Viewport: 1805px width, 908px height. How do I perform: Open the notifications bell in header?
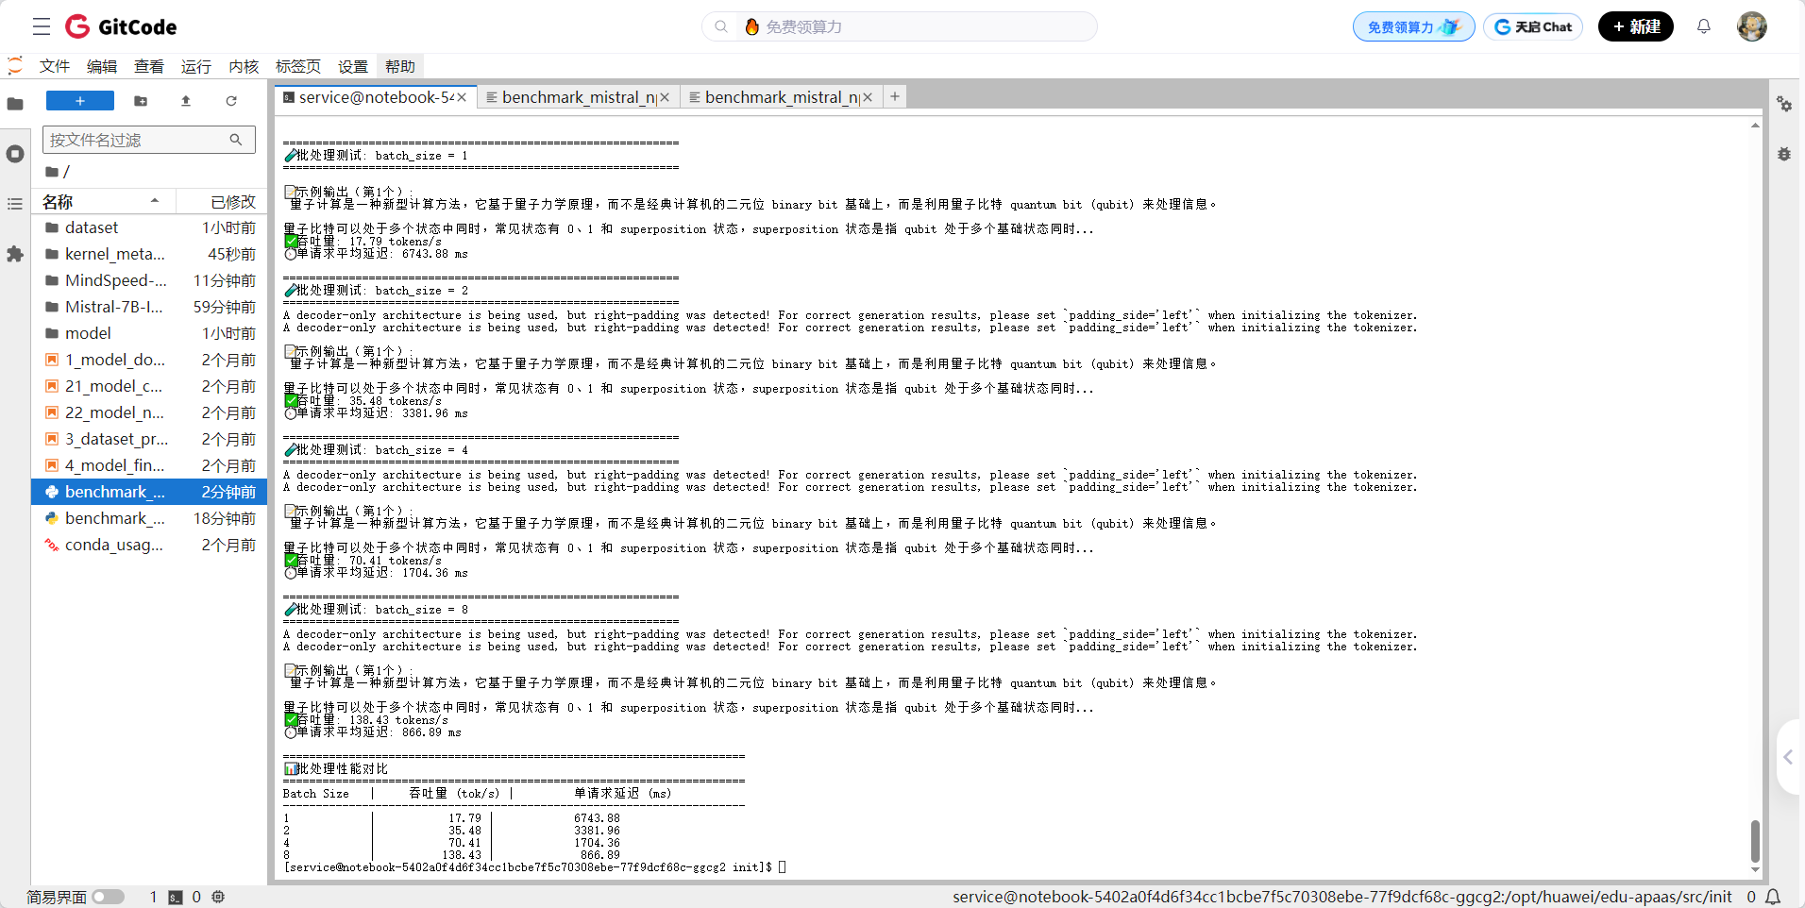click(1704, 26)
